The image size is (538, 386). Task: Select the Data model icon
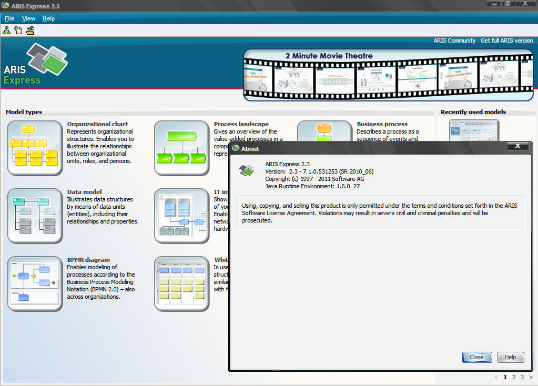(35, 216)
